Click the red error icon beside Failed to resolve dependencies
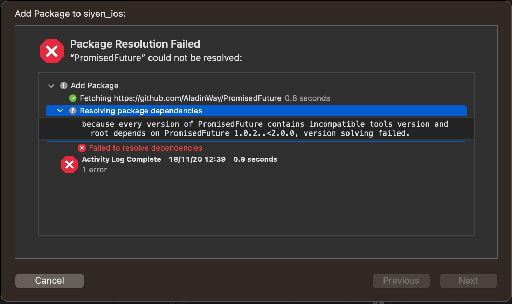 coord(82,148)
